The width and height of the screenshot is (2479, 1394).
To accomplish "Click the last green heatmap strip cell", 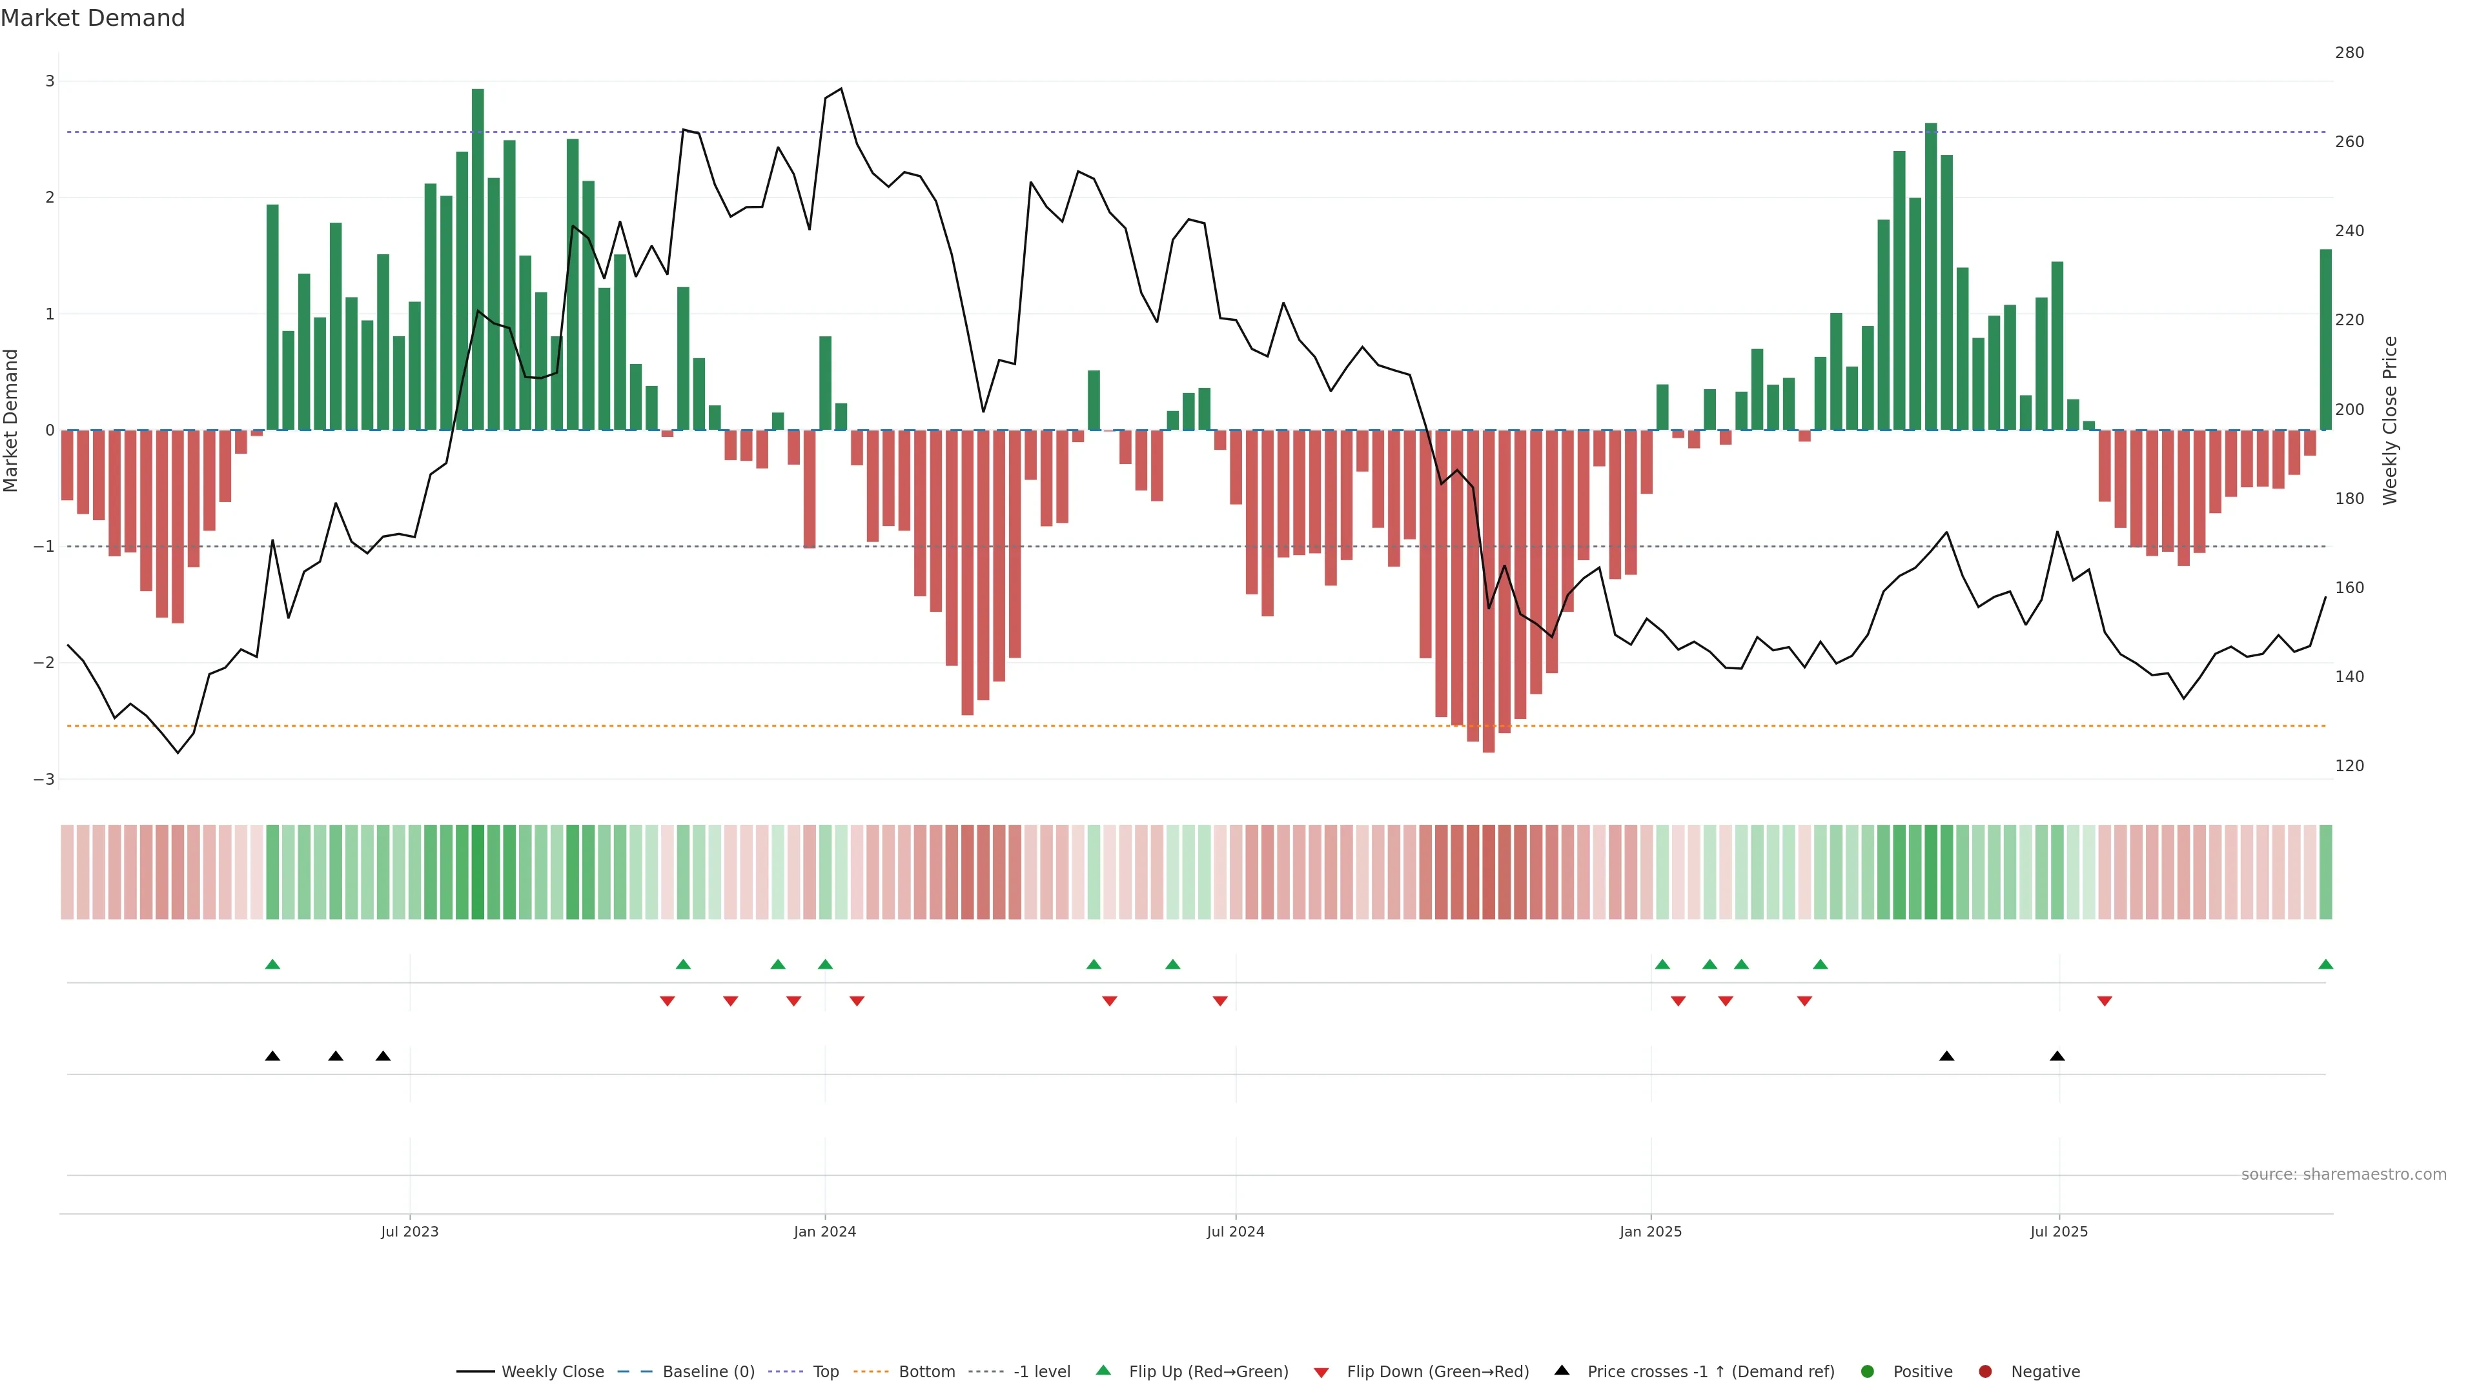I will pos(2325,872).
